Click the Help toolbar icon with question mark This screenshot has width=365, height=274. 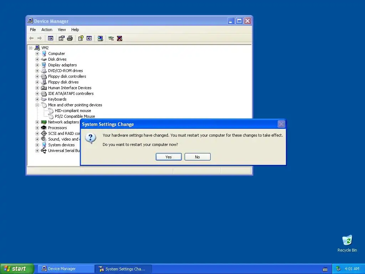point(81,38)
